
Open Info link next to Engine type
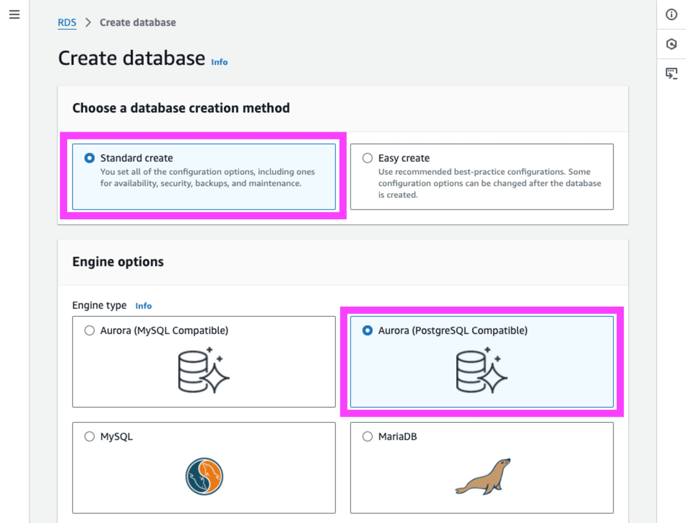click(143, 306)
